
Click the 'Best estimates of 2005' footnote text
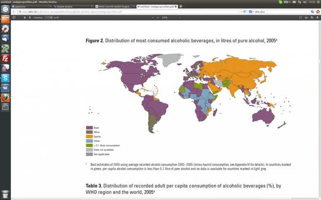click(105, 164)
